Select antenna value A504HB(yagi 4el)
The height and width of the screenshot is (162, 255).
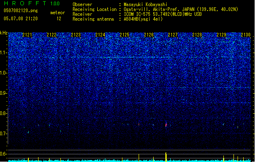click(x=143, y=19)
